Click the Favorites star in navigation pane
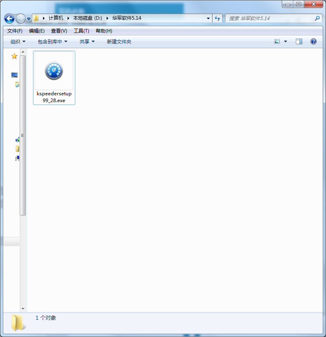The width and height of the screenshot is (326, 337). click(x=14, y=56)
